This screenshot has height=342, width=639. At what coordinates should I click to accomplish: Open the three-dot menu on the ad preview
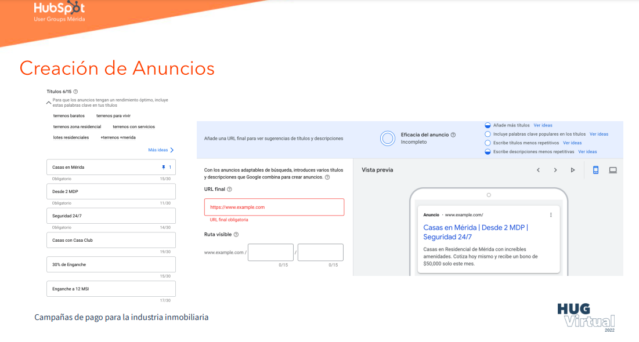(x=550, y=214)
